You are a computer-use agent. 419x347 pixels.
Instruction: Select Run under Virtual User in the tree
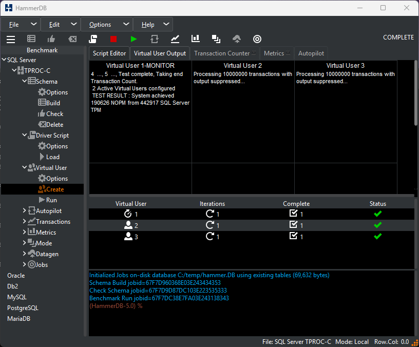click(48, 200)
